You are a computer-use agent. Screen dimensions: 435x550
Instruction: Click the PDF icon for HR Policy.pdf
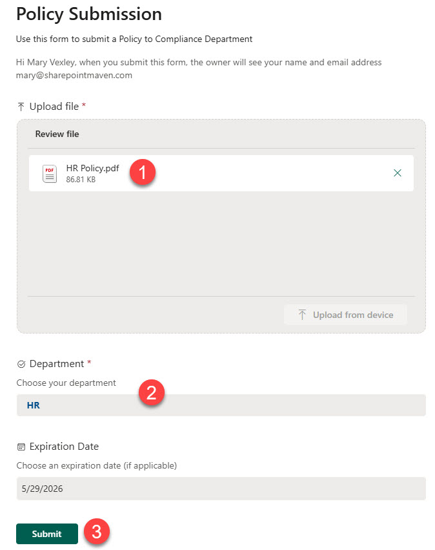coord(50,173)
